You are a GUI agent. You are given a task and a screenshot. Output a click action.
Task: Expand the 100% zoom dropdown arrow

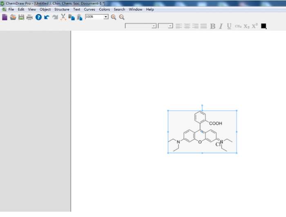[x=105, y=17]
